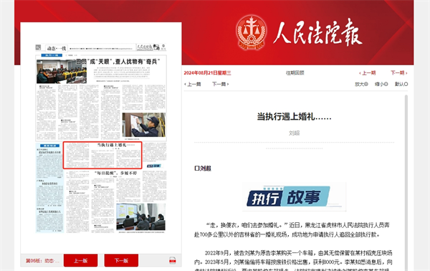Click the red 下一版 button
430x271 pixels.
coord(121,260)
